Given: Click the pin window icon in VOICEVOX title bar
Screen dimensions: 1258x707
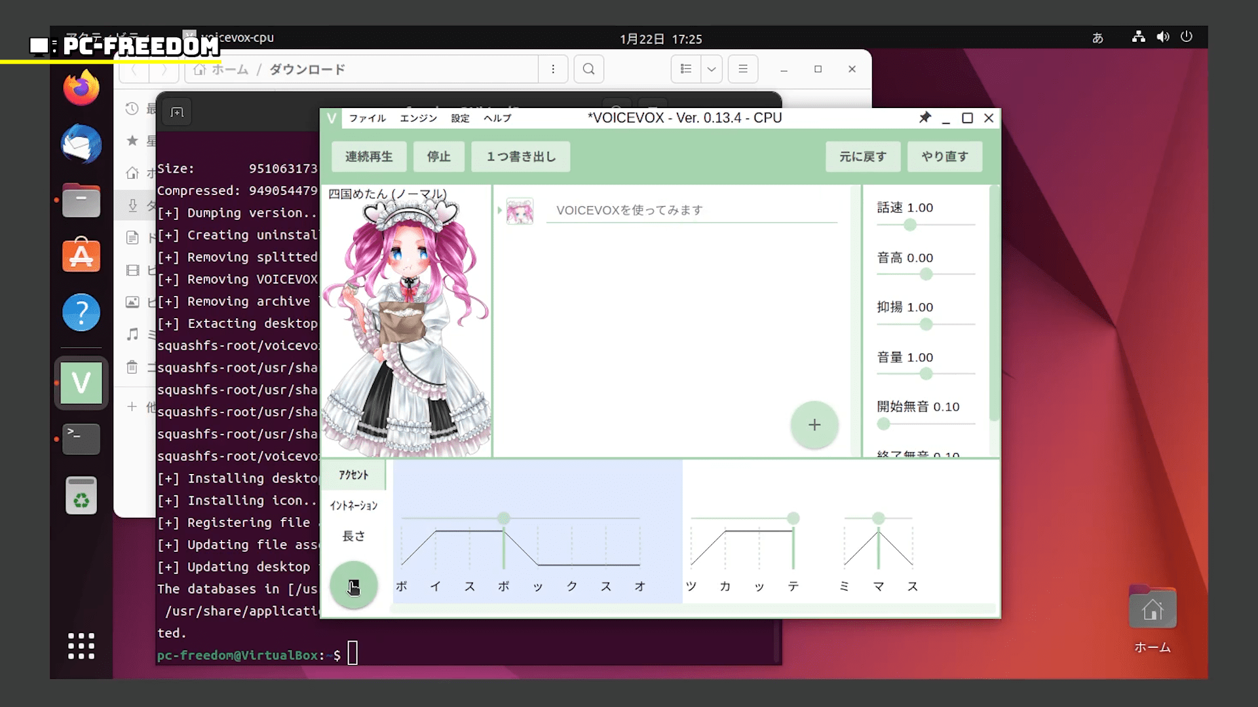Looking at the screenshot, I should (x=924, y=118).
